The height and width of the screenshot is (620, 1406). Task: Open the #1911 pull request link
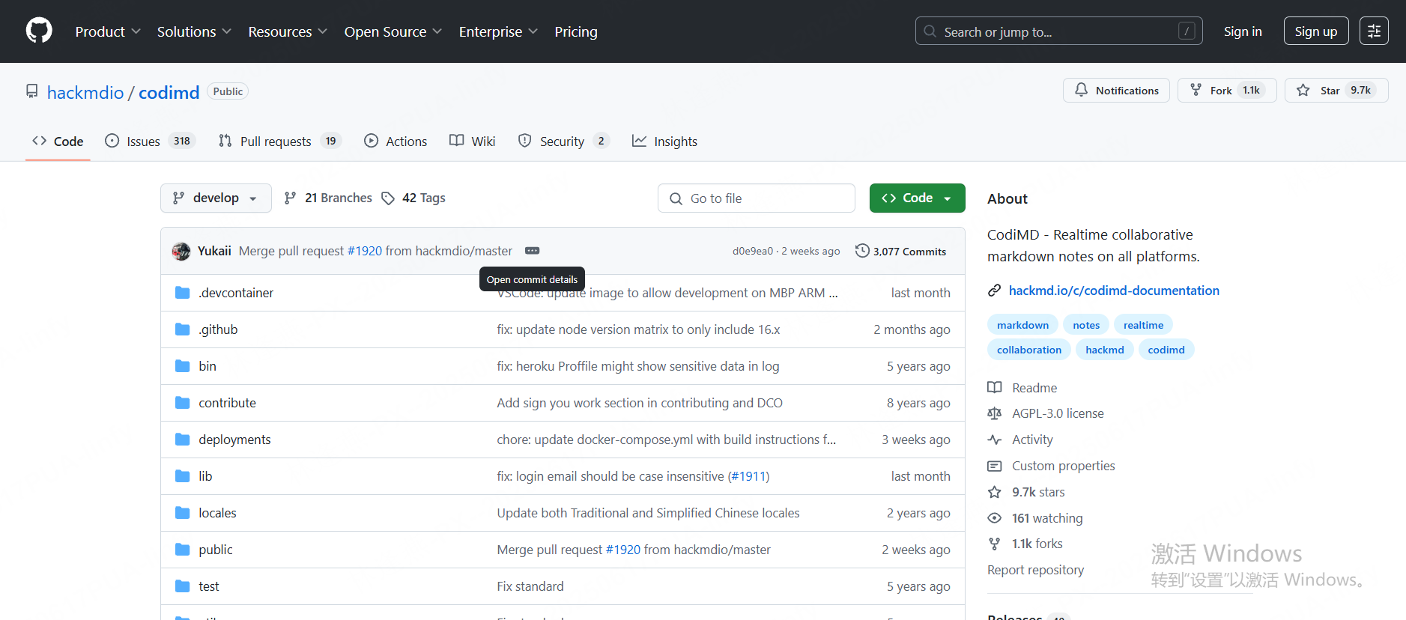click(x=748, y=476)
